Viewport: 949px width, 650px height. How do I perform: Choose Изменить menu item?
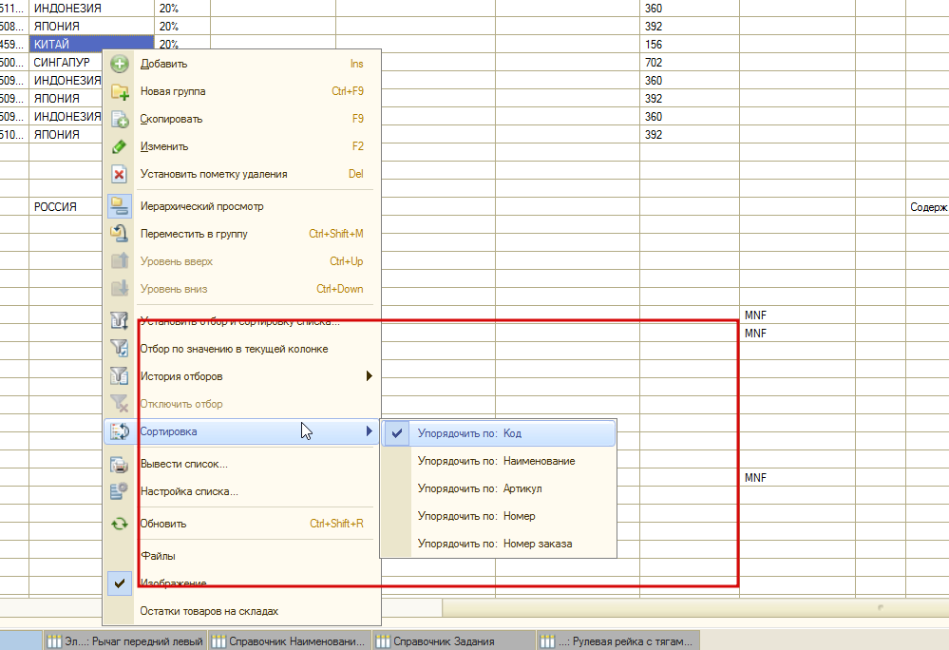point(242,146)
